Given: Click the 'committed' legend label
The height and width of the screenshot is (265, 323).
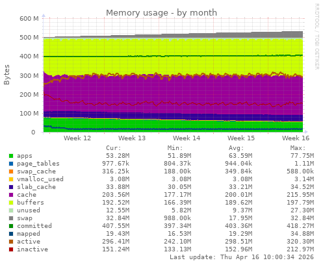Looking at the screenshot, I should point(34,226).
